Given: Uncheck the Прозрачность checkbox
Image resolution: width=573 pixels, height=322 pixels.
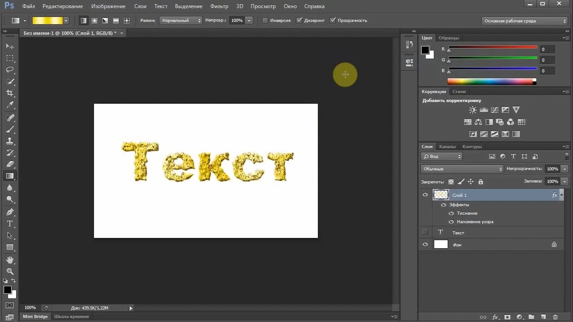Looking at the screenshot, I should pos(333,21).
